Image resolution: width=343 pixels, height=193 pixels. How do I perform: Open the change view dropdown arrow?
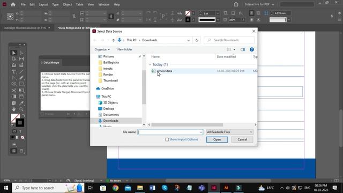[234, 49]
